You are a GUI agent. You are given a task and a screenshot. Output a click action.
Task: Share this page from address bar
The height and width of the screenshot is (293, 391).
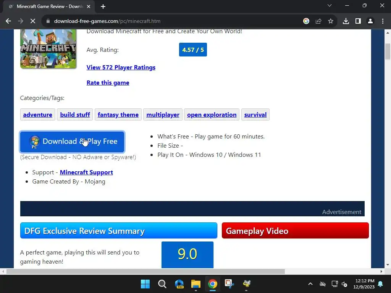point(318,21)
